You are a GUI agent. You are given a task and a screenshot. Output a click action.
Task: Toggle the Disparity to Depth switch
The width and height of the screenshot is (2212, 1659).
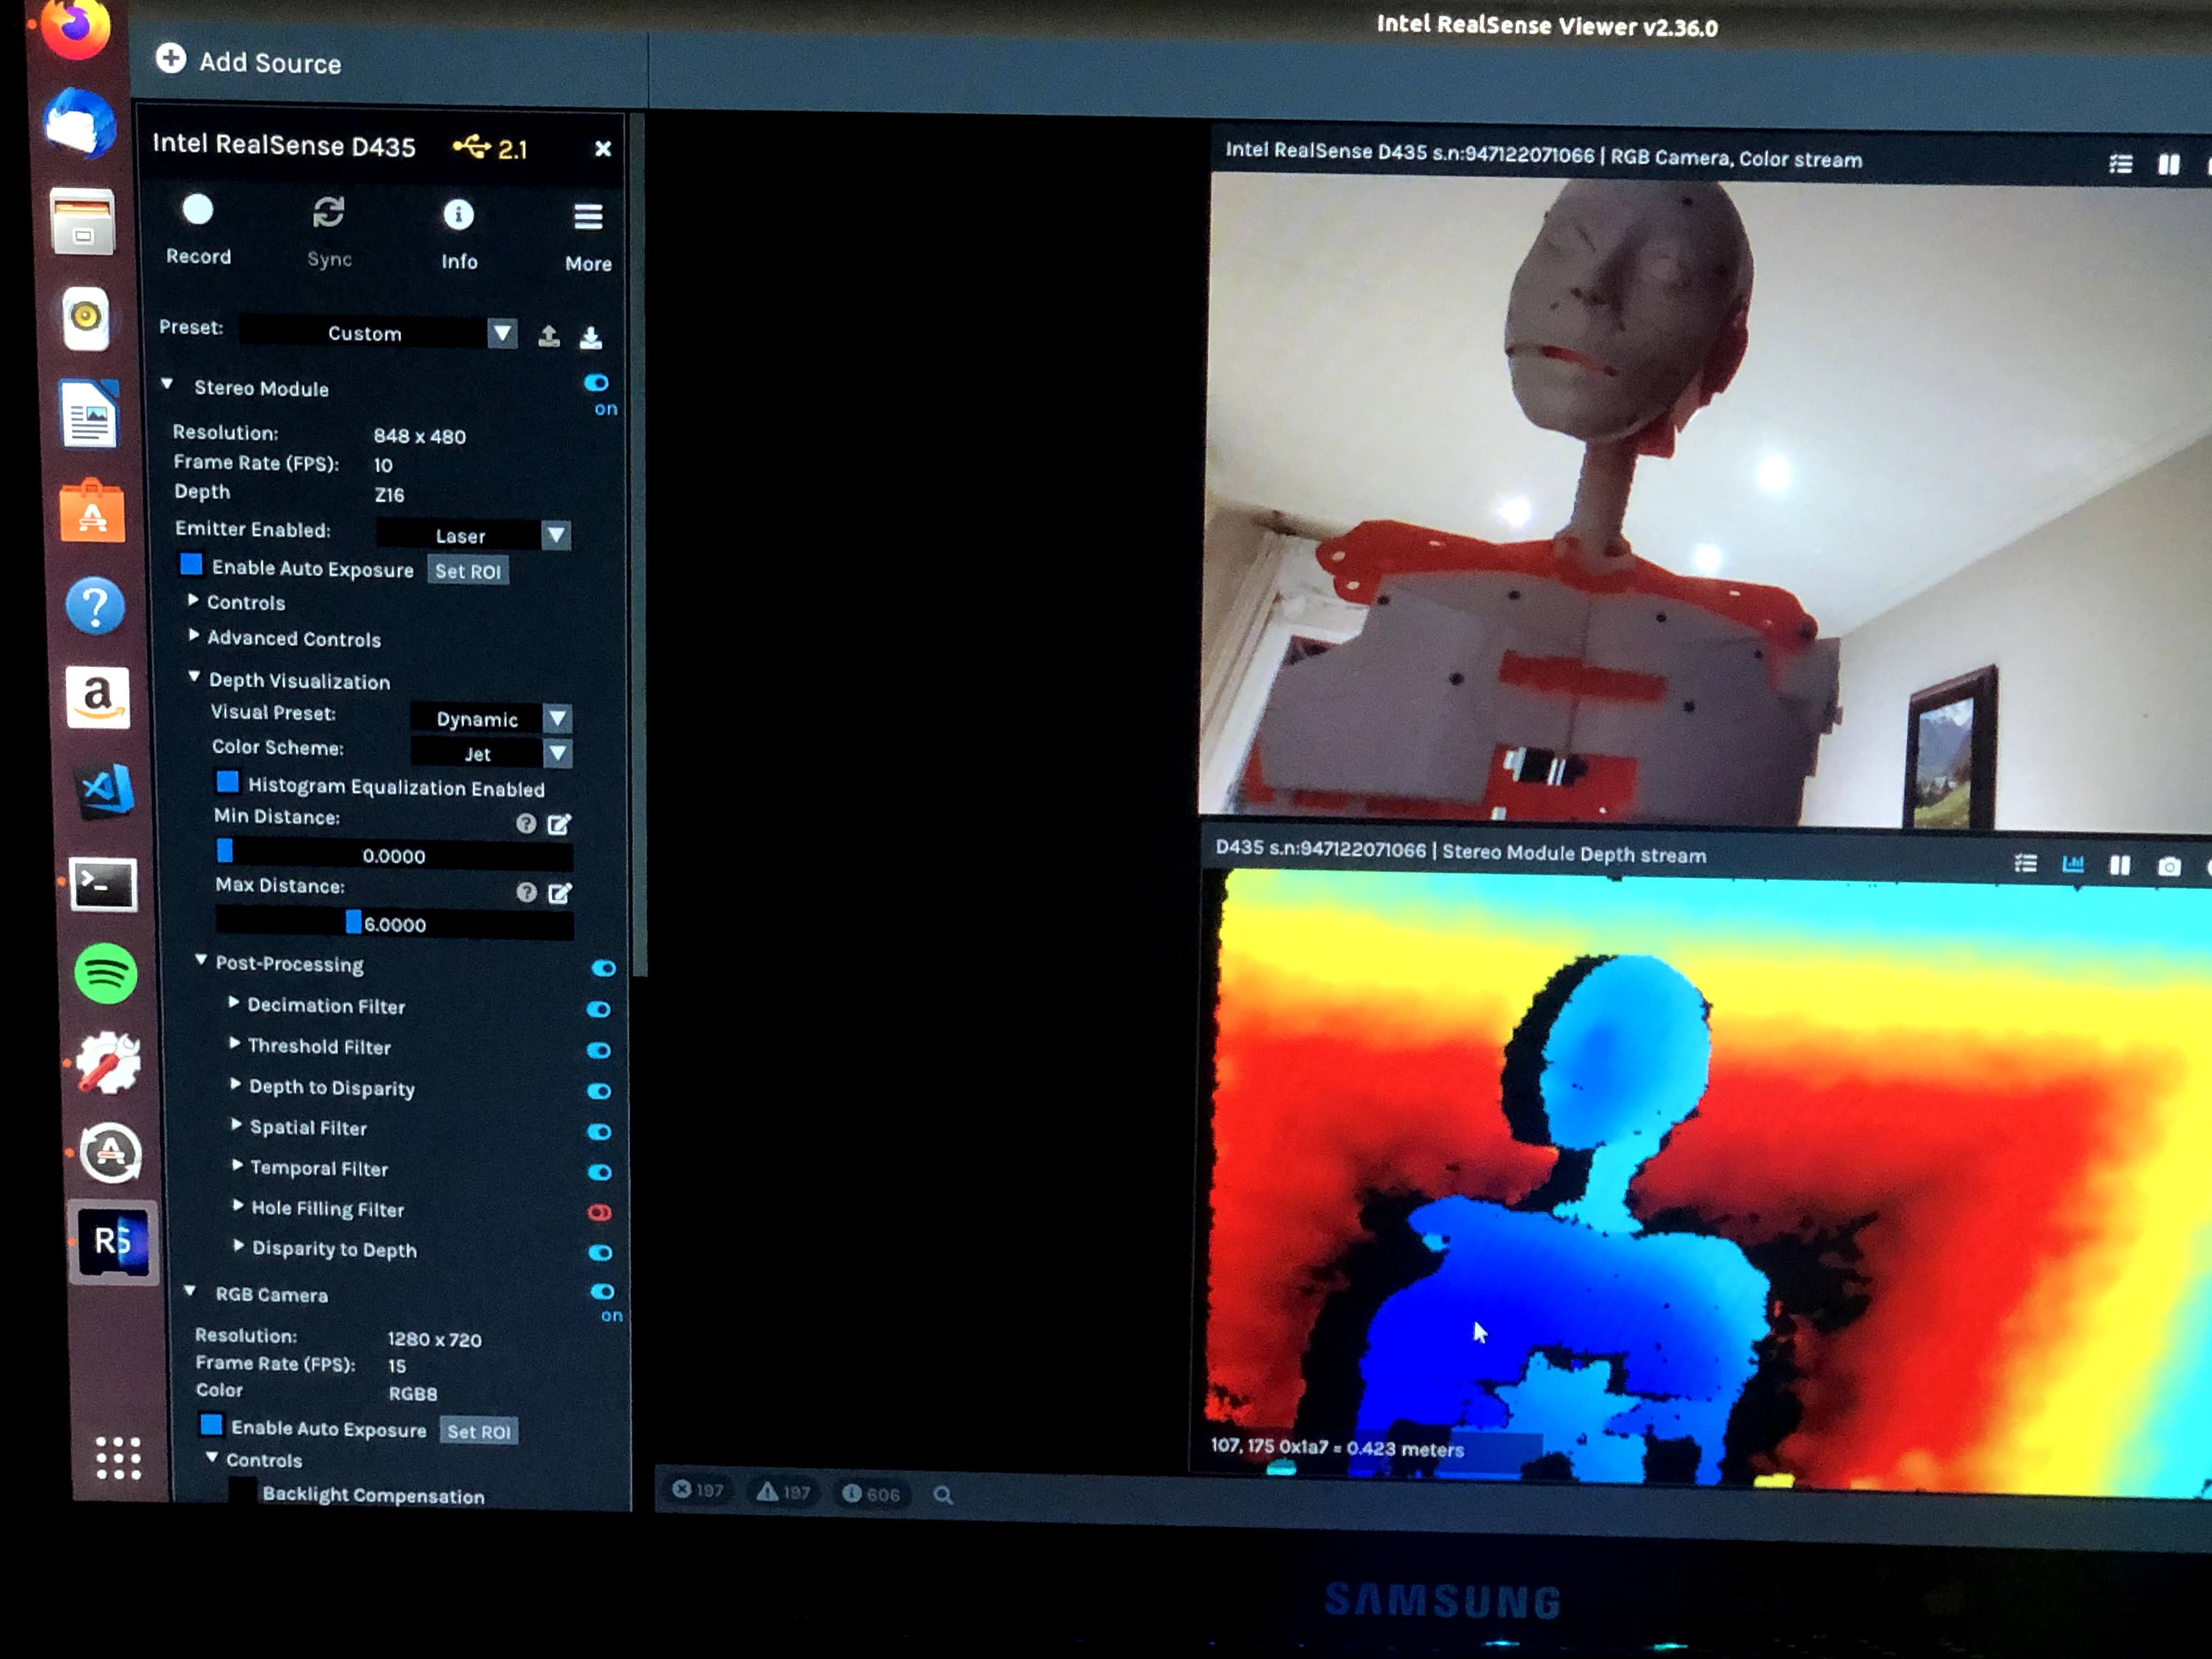pos(600,1253)
